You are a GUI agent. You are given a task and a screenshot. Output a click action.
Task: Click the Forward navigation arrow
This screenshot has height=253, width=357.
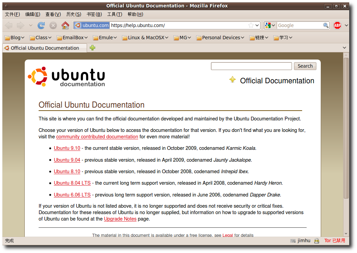pyautogui.click(x=20, y=25)
